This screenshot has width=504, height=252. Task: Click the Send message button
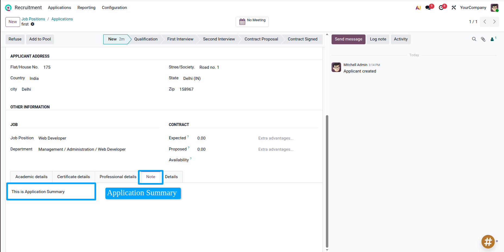coord(348,39)
